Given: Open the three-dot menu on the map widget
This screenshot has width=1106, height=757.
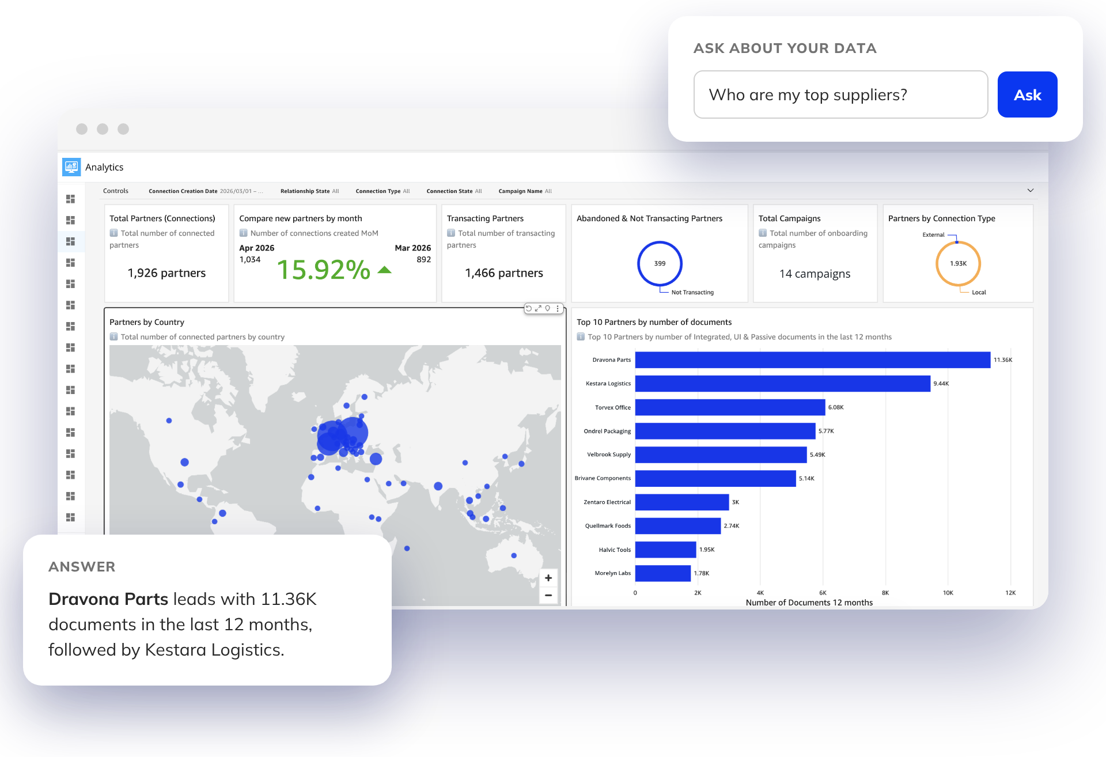Looking at the screenshot, I should click(x=558, y=309).
